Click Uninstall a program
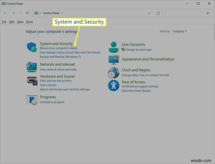 pyautogui.click(x=52, y=102)
